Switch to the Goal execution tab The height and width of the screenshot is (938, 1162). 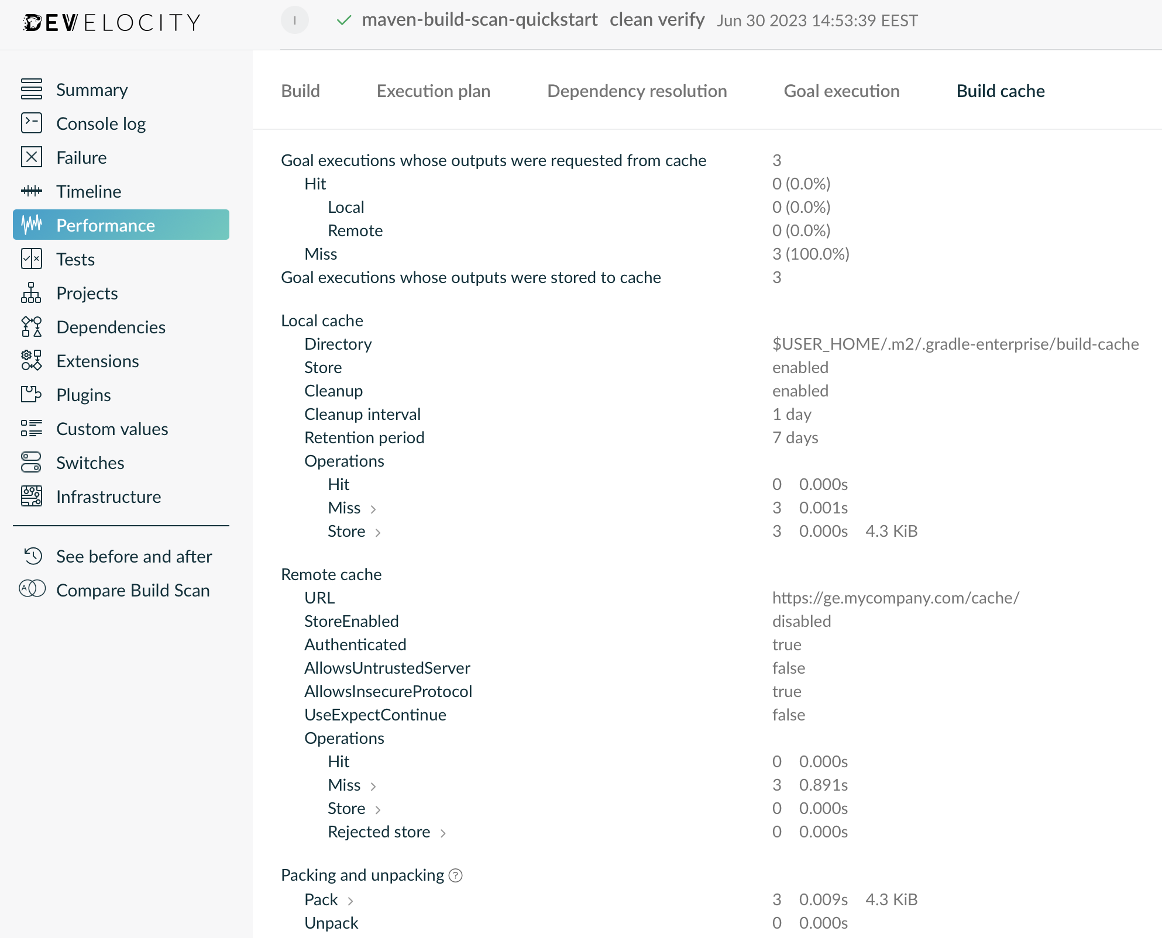tap(841, 91)
